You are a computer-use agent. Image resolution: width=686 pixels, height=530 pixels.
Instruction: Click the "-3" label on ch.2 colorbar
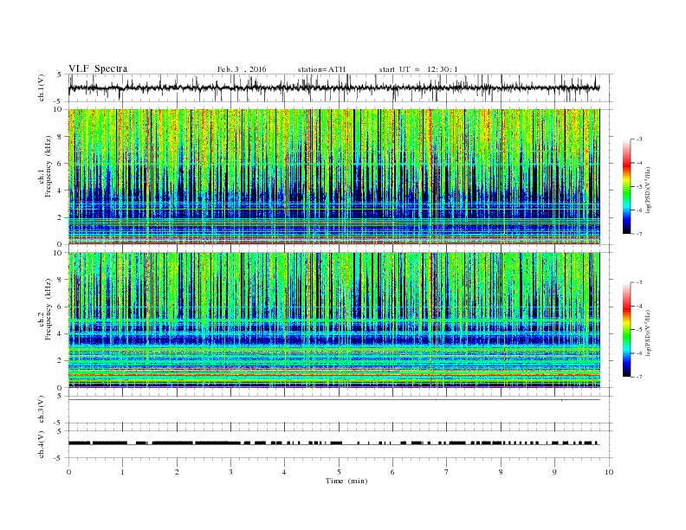tap(639, 282)
